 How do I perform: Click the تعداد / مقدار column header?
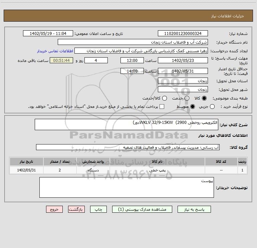click(x=60, y=161)
